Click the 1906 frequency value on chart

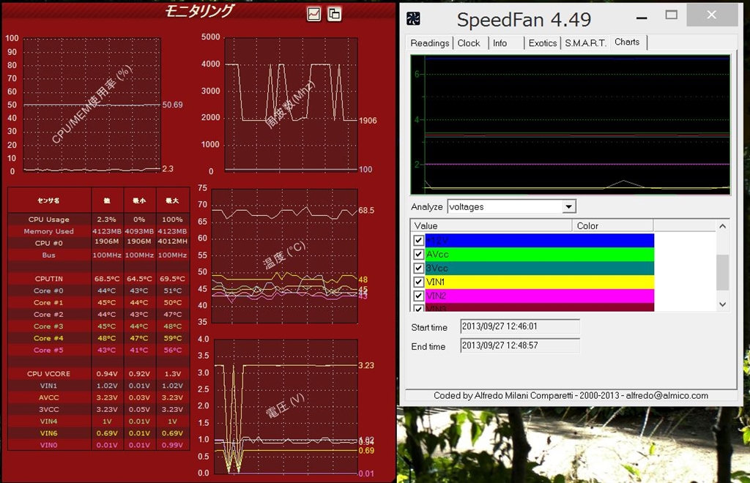(x=368, y=121)
